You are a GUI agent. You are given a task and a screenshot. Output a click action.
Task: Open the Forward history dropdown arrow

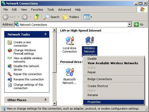(x=30, y=17)
